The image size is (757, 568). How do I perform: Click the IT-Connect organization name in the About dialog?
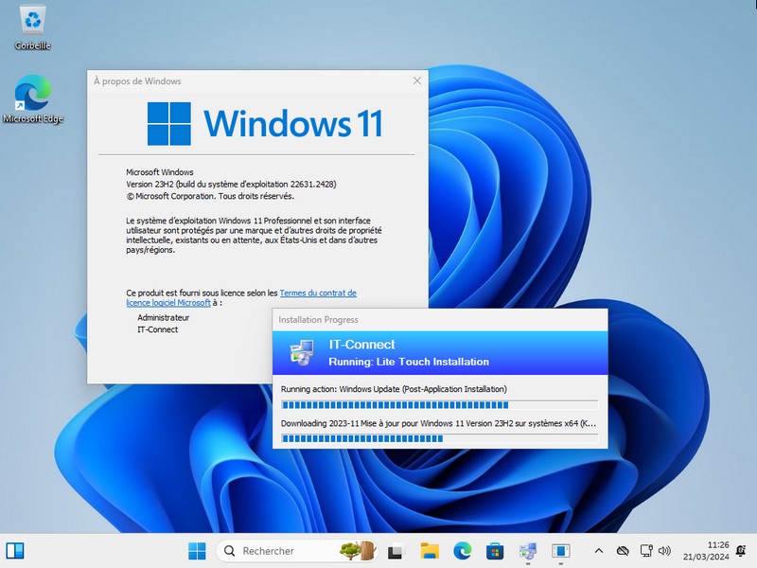(157, 329)
